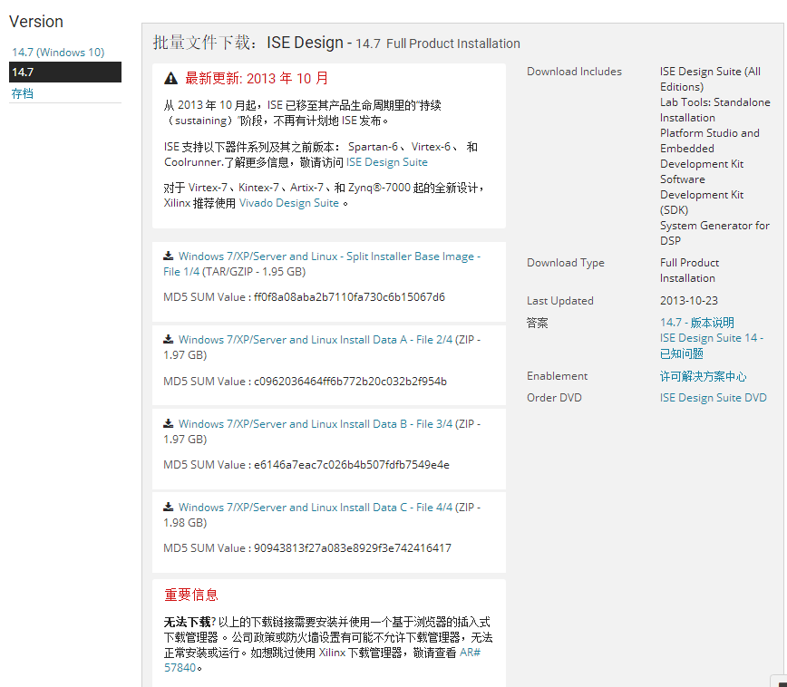The image size is (787, 687).
Task: Click download icon beside Install Data A
Action: pyautogui.click(x=168, y=339)
